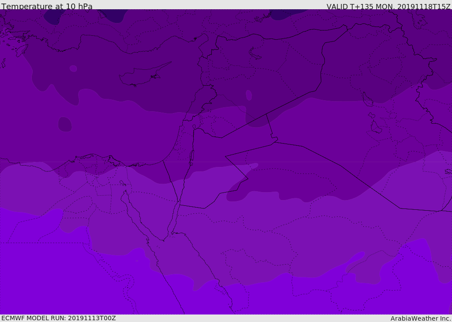Click the ECMWF MODEL RUN date text
This screenshot has width=452, height=322.
coord(58,318)
